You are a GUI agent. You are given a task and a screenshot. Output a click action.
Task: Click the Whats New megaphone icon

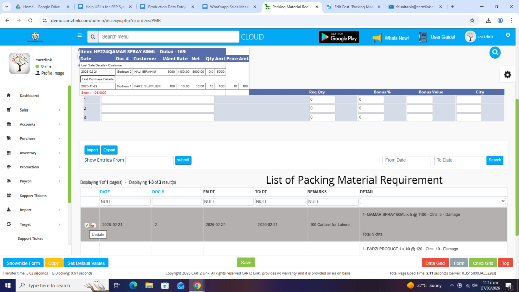click(x=377, y=38)
